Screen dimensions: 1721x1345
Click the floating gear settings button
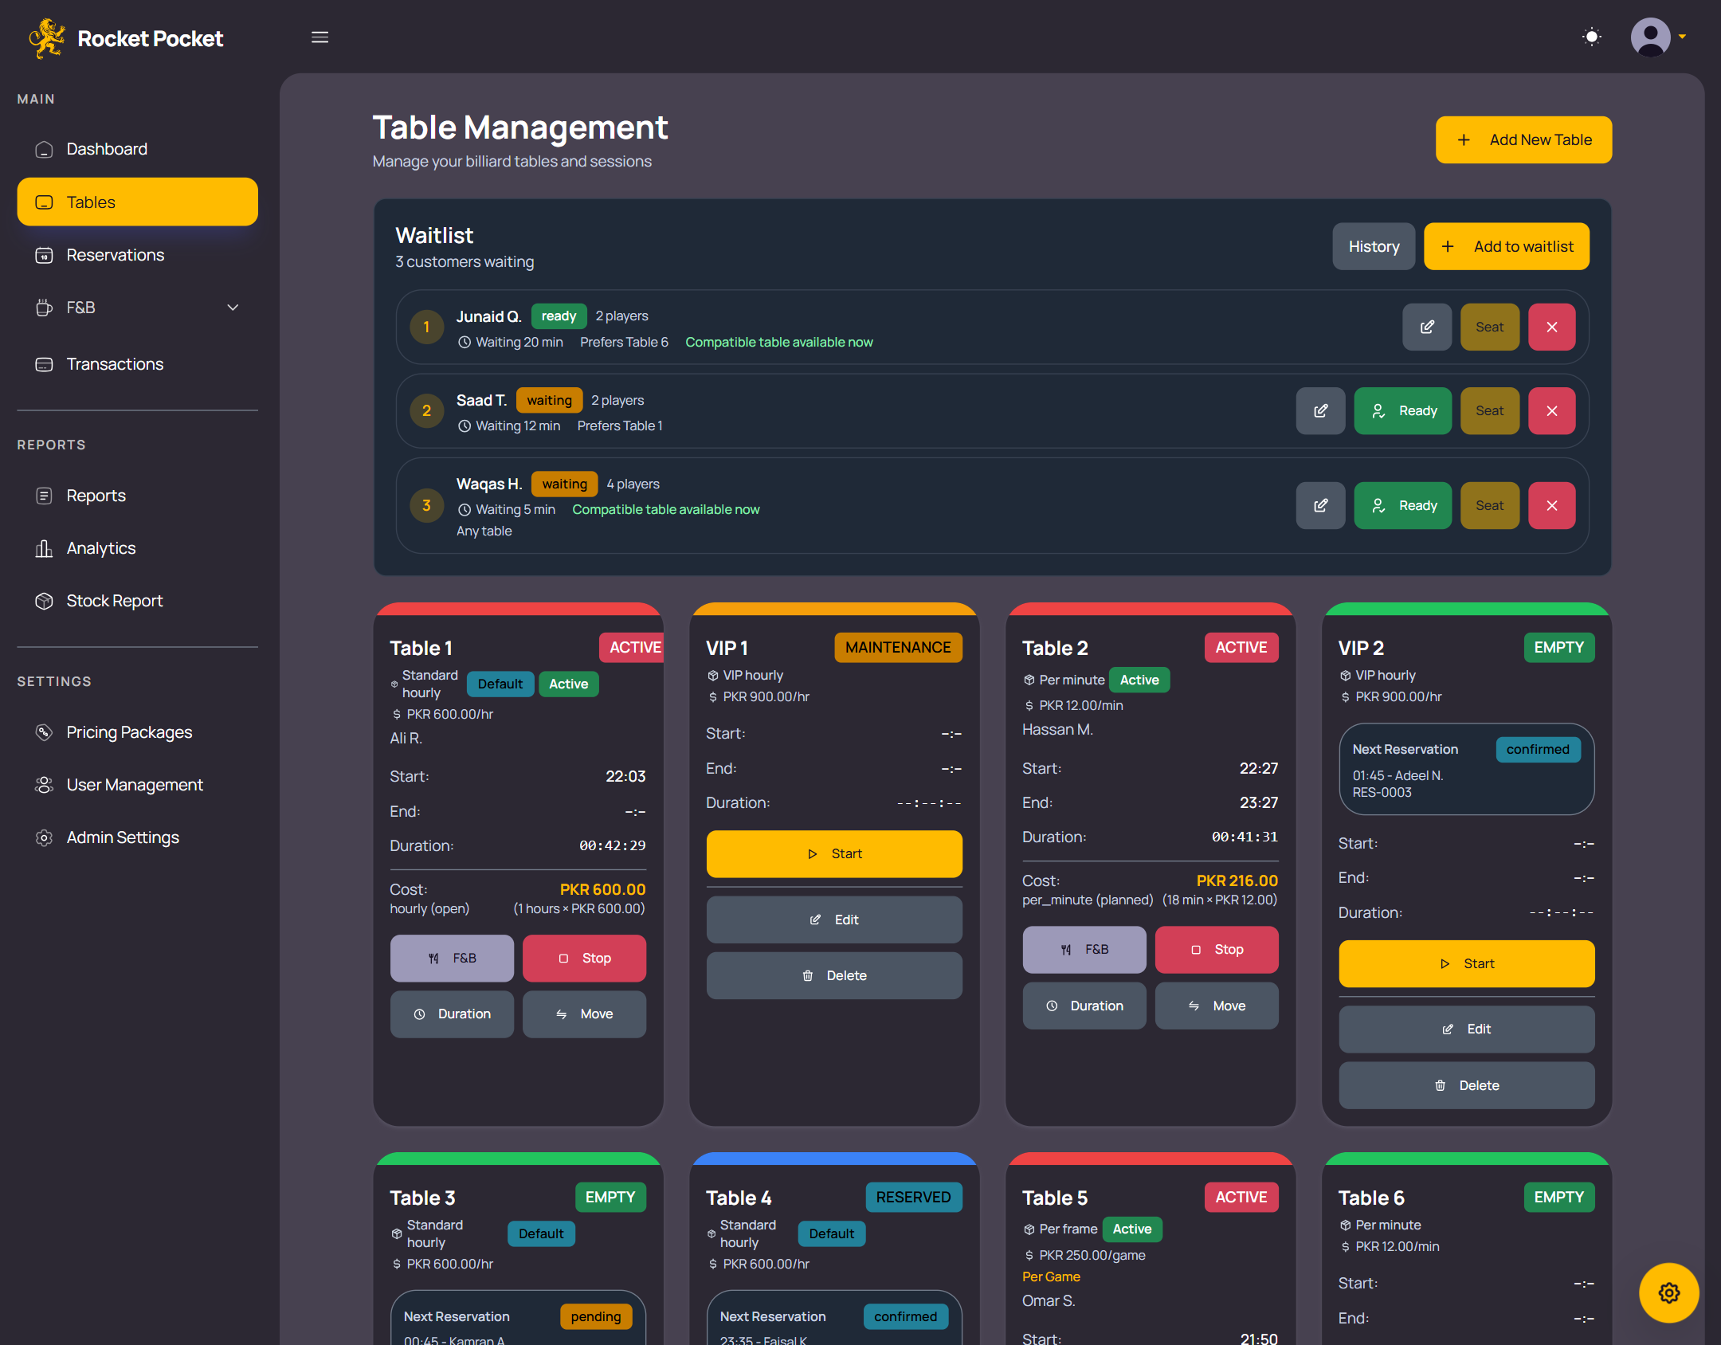(x=1668, y=1292)
